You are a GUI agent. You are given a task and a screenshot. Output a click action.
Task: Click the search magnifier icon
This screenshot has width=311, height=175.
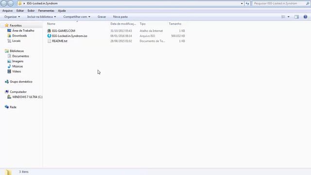308,3
